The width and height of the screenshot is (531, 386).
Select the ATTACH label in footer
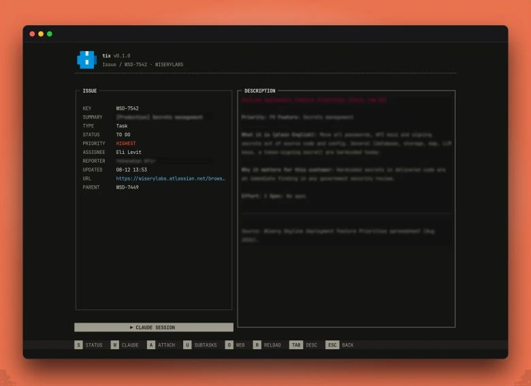pos(167,345)
